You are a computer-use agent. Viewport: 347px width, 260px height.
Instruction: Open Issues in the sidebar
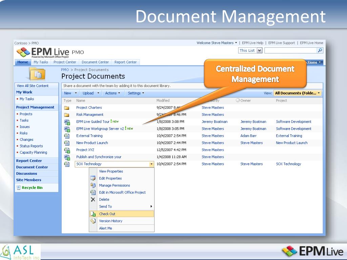pos(24,127)
